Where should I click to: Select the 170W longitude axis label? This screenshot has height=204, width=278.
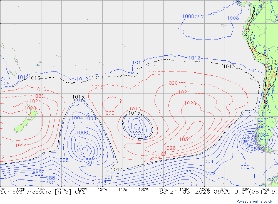62,190
